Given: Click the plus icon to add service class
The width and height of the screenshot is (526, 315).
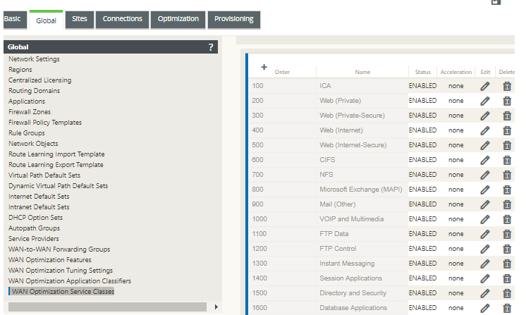Looking at the screenshot, I should [264, 67].
